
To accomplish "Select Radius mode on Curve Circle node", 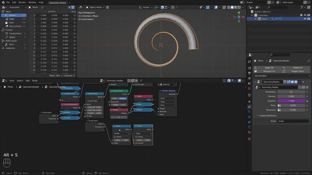I will coord(123,98).
